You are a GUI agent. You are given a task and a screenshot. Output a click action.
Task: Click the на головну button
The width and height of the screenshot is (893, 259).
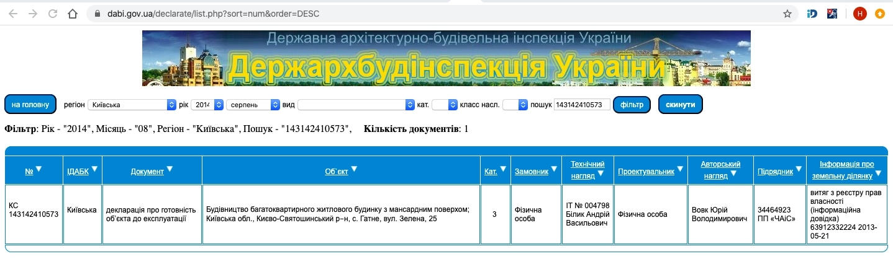[30, 105]
